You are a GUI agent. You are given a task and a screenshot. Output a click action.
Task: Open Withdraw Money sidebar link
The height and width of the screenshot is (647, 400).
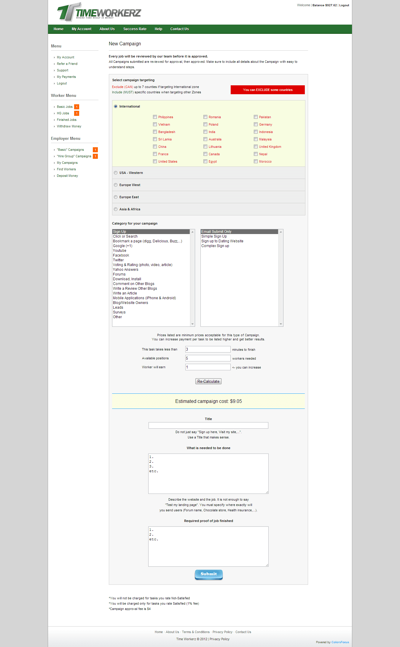69,126
